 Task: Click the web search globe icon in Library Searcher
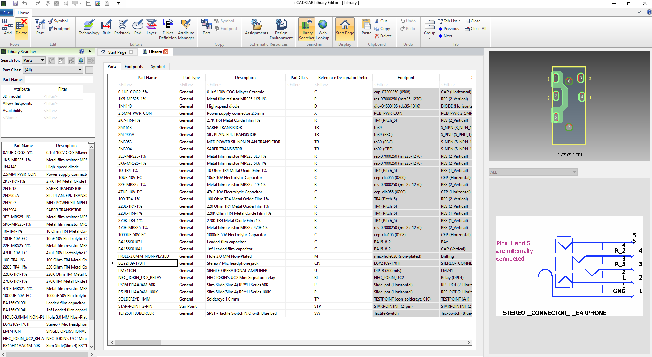[81, 60]
